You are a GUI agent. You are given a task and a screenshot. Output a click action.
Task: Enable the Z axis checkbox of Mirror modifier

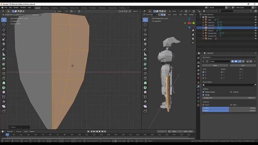[x=203, y=78]
